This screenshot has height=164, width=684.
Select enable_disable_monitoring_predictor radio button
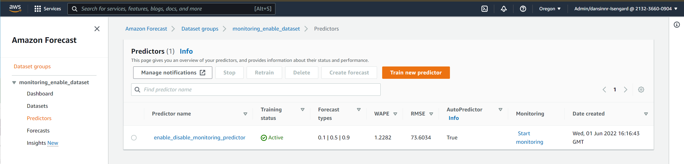pyautogui.click(x=134, y=138)
